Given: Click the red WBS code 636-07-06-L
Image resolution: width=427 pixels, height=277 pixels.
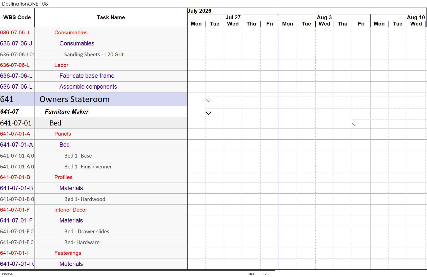Looking at the screenshot, I should pyautogui.click(x=15, y=65).
